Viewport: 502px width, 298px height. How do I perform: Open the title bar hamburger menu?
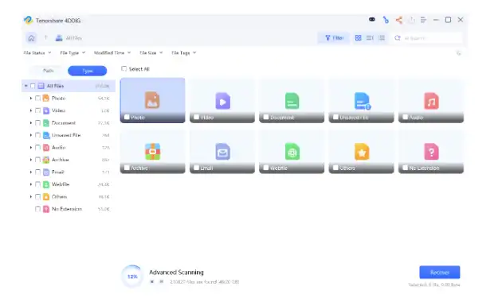[423, 20]
